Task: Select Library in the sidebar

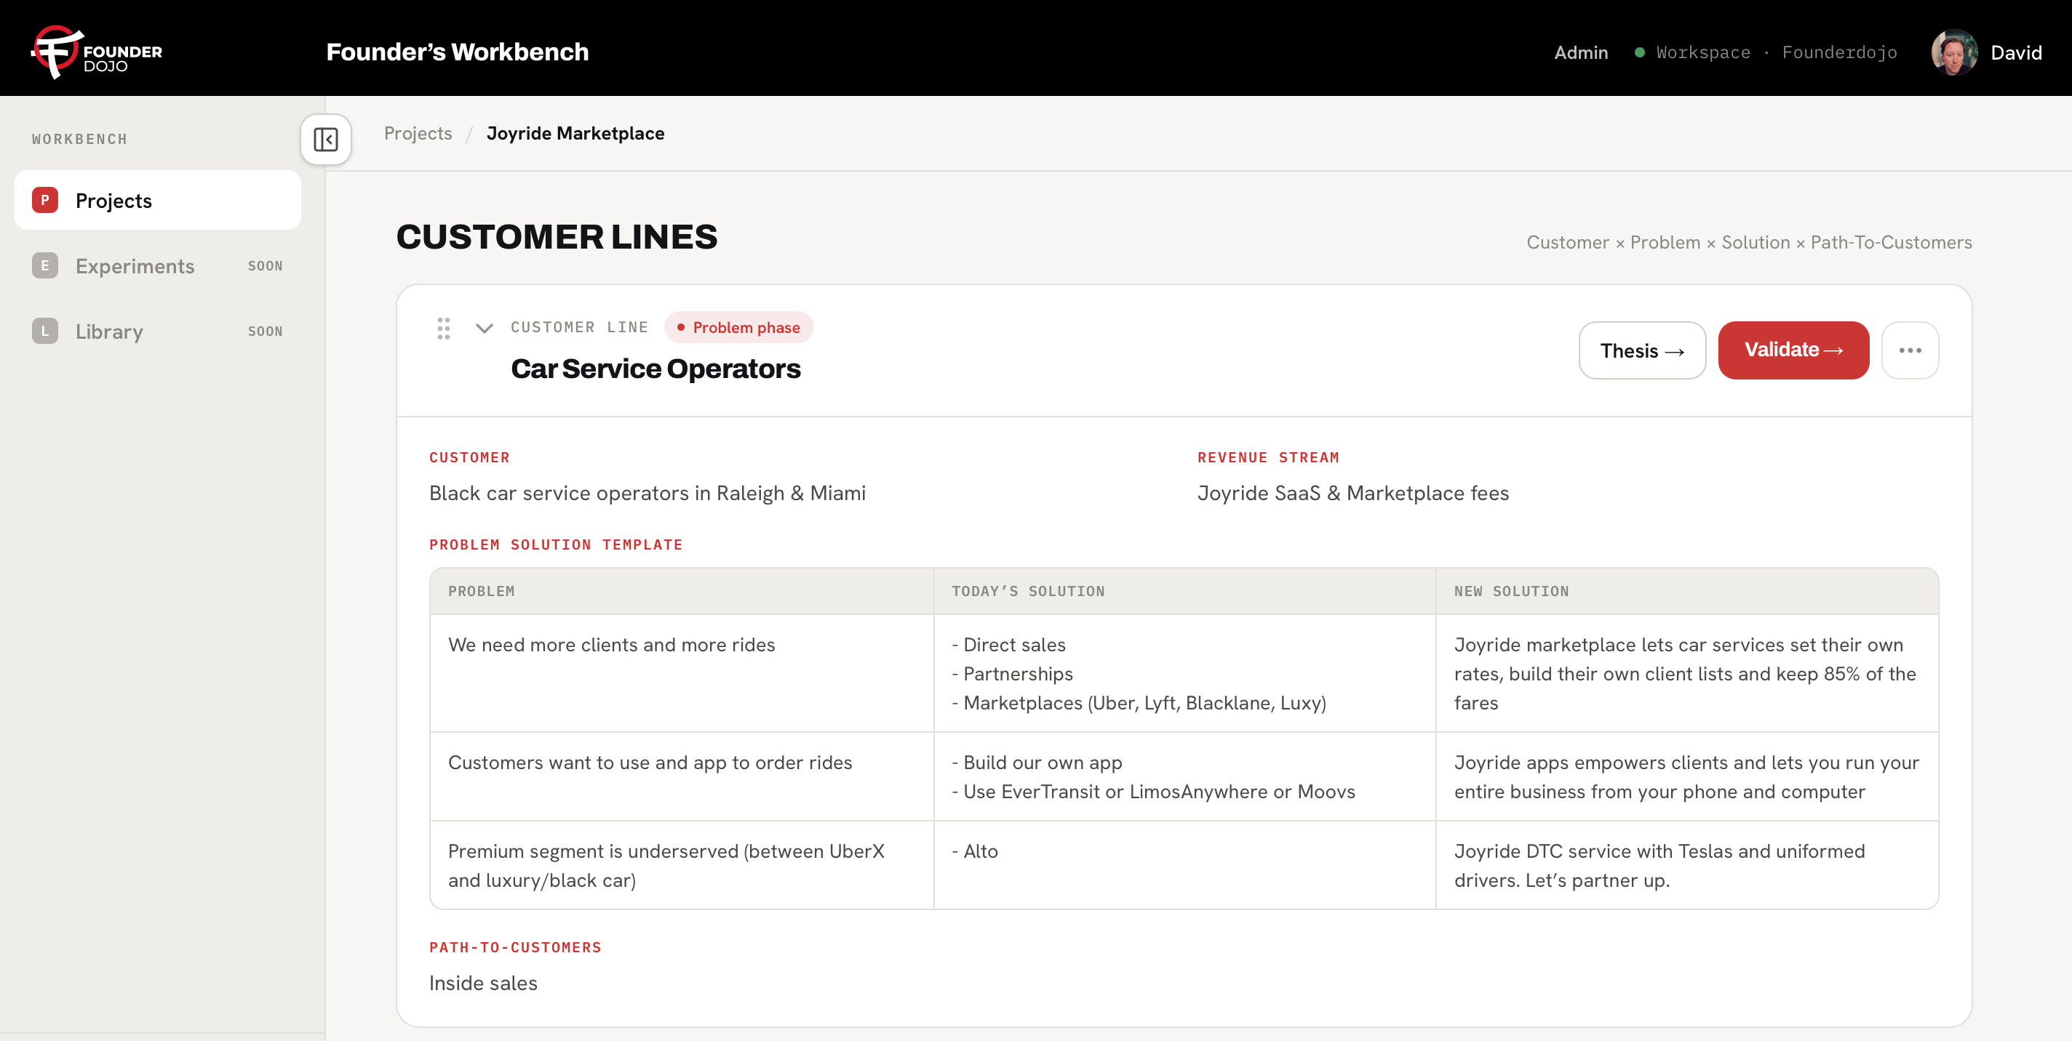Action: 158,331
